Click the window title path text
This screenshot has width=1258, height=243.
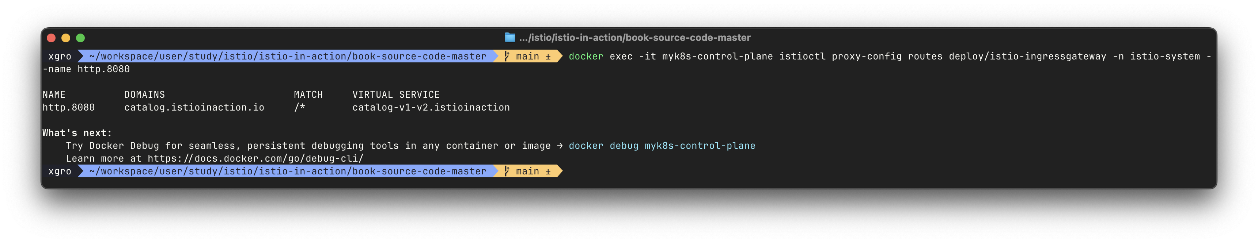point(635,38)
